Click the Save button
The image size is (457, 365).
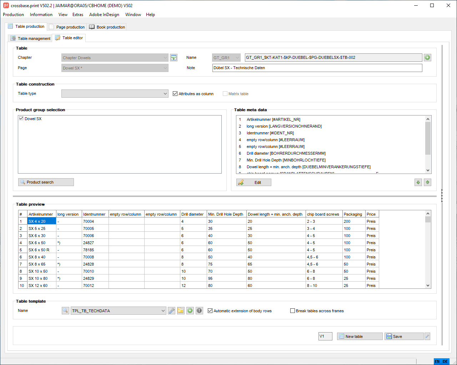click(404, 336)
